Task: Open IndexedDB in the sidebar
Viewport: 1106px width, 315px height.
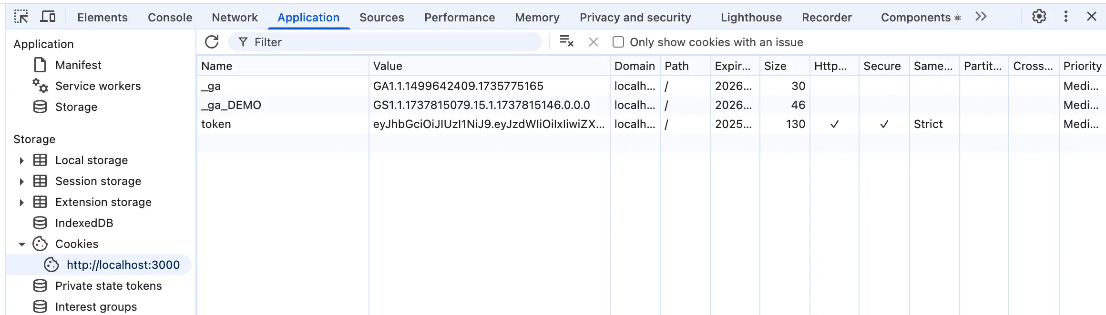Action: point(84,223)
